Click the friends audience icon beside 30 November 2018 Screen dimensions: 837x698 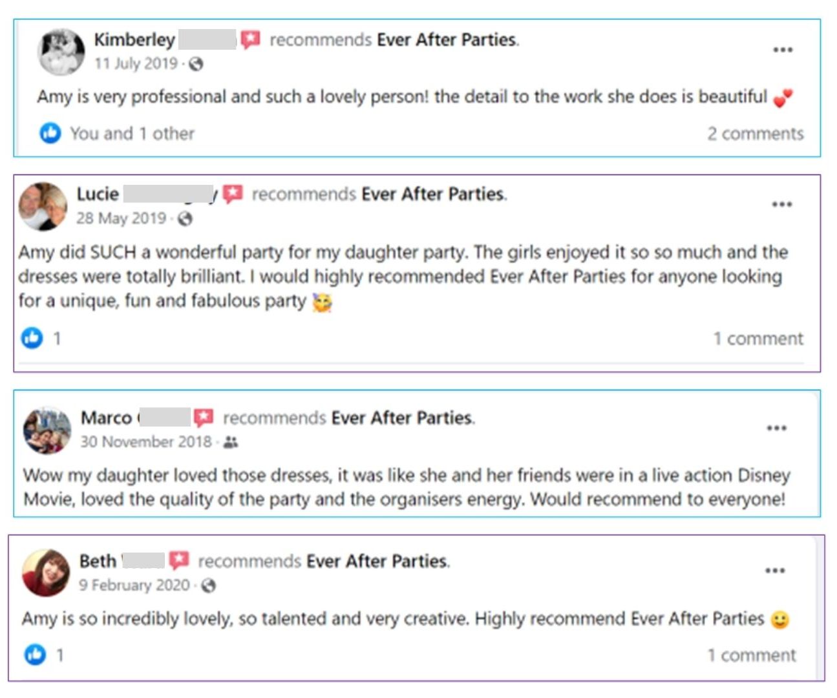[x=231, y=442]
